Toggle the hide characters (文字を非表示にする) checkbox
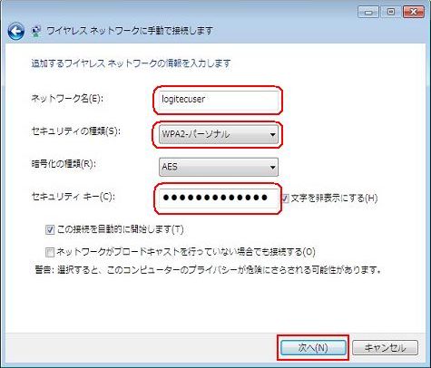 tap(286, 199)
